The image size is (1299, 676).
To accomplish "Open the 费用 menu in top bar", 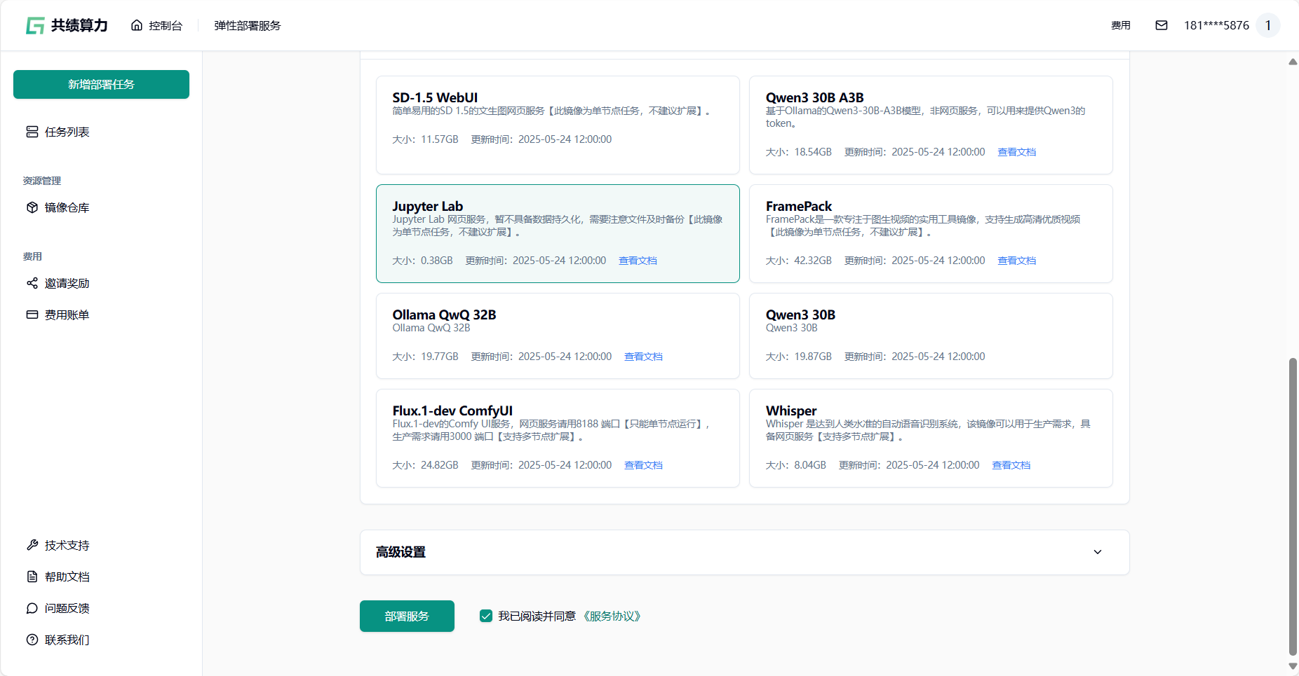I will [x=1120, y=25].
